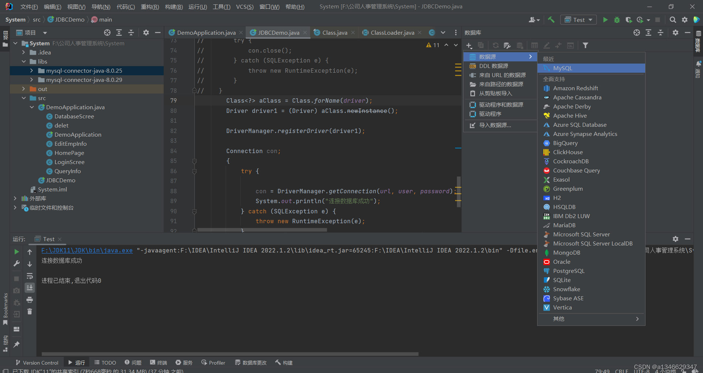This screenshot has width=703, height=373.
Task: Click warnings indicator showing 11
Action: coord(433,45)
